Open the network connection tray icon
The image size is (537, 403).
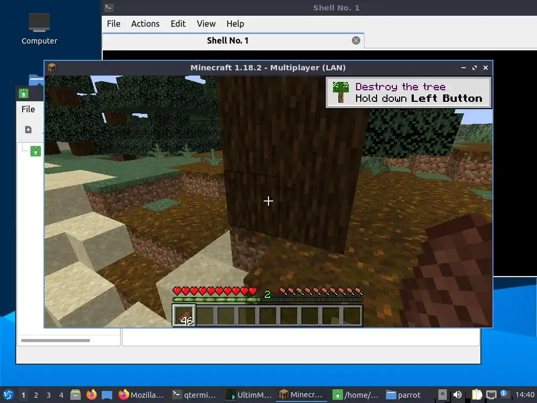coord(491,395)
